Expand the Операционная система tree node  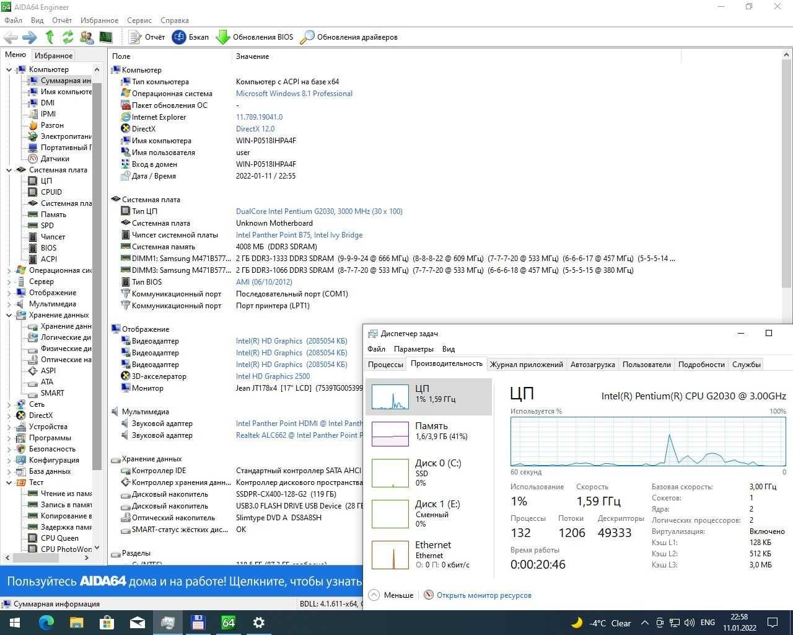click(x=9, y=270)
